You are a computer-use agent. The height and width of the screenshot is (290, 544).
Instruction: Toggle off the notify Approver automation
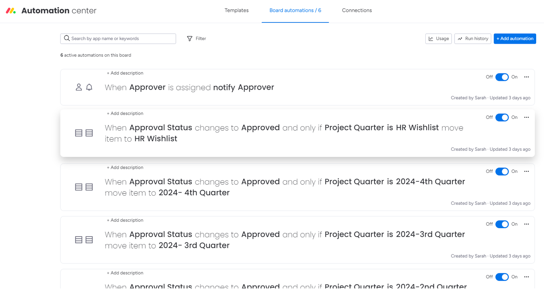(x=502, y=77)
